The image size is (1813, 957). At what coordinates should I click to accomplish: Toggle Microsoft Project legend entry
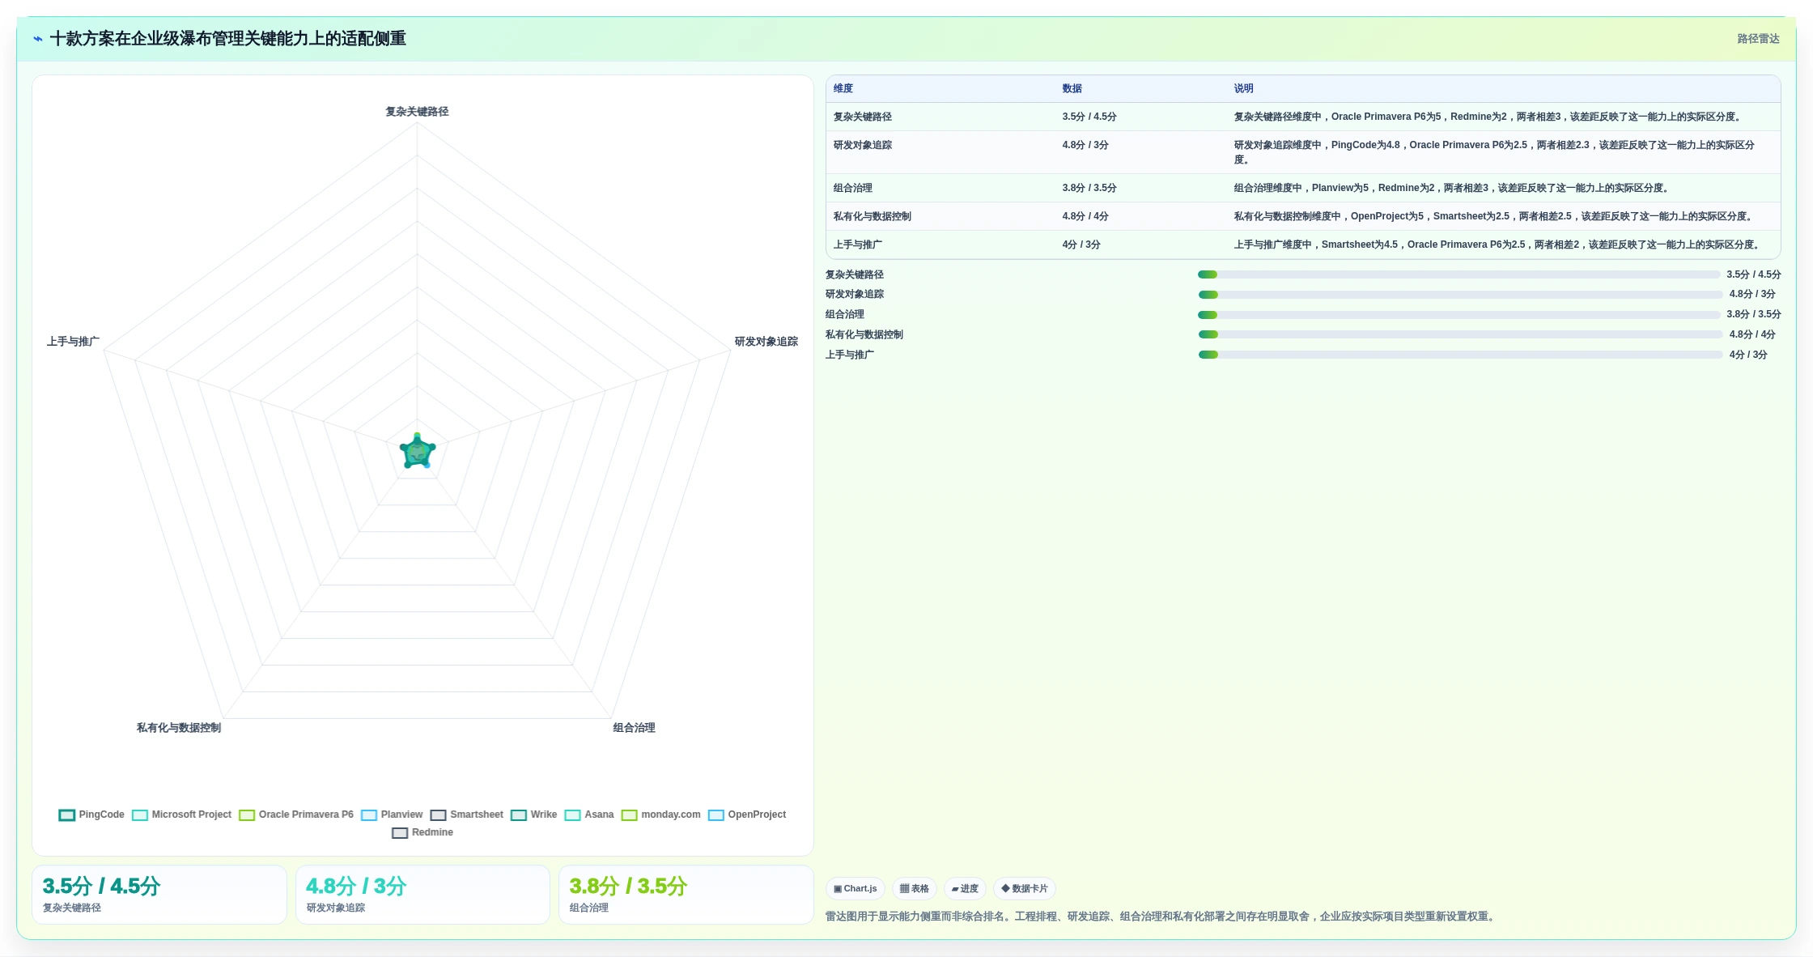click(182, 815)
